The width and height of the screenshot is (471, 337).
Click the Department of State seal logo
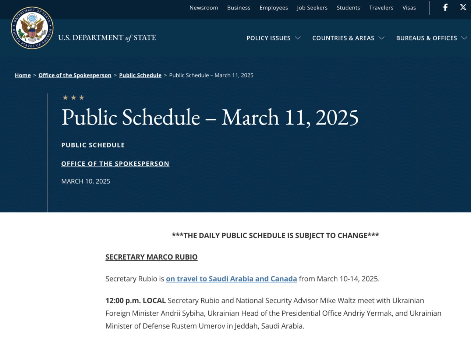(32, 28)
